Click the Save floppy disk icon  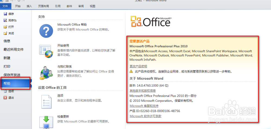[5, 14]
